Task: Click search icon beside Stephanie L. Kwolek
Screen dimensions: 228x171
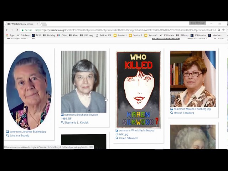Action: [x=62, y=123]
